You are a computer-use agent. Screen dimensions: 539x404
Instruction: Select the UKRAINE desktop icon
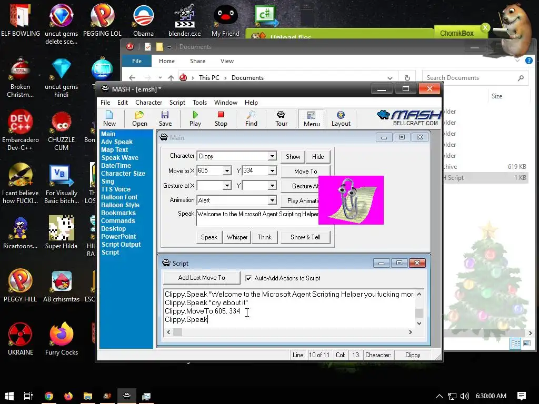pos(21,339)
